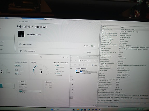149x111 pixels.
Task: Click the taskbar Hae search box
Action: pyautogui.click(x=63, y=109)
